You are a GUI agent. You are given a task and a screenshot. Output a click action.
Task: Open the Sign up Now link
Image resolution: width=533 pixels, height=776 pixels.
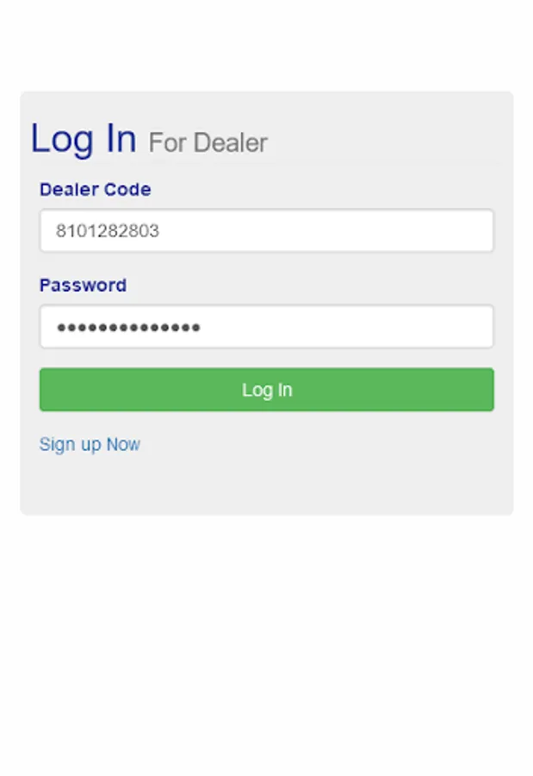point(90,444)
